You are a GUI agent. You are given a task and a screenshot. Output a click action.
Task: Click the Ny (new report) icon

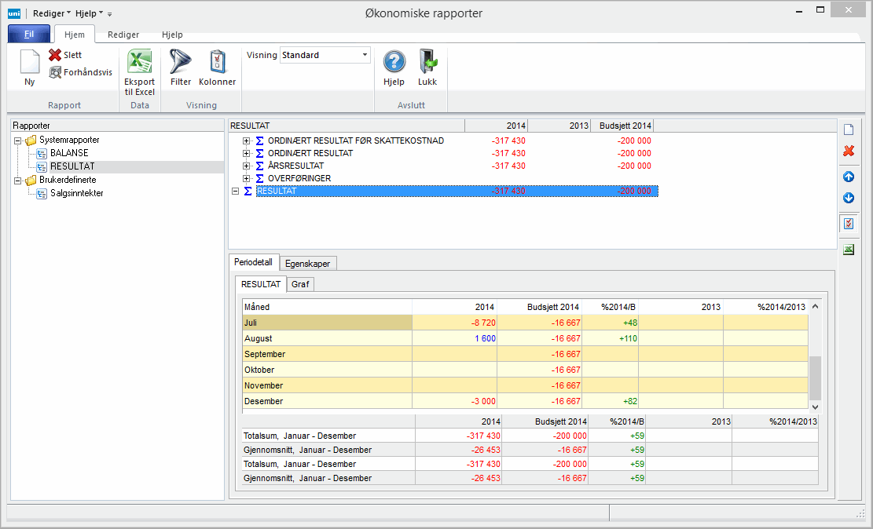coord(29,63)
